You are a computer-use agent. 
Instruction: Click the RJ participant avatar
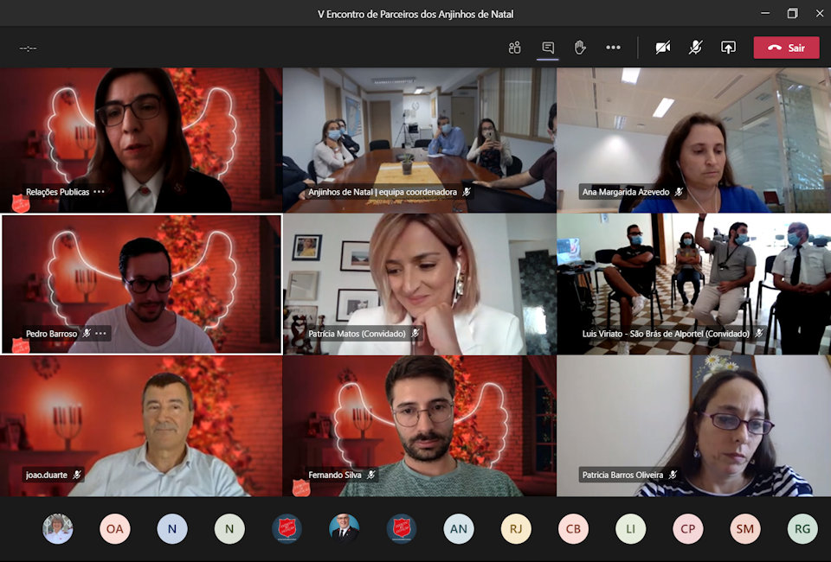(x=516, y=528)
